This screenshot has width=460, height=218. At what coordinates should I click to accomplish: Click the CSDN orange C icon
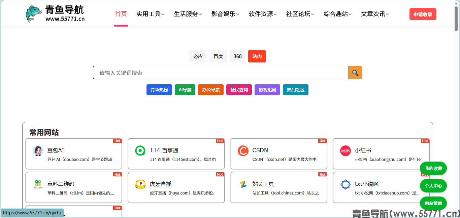tap(243, 150)
